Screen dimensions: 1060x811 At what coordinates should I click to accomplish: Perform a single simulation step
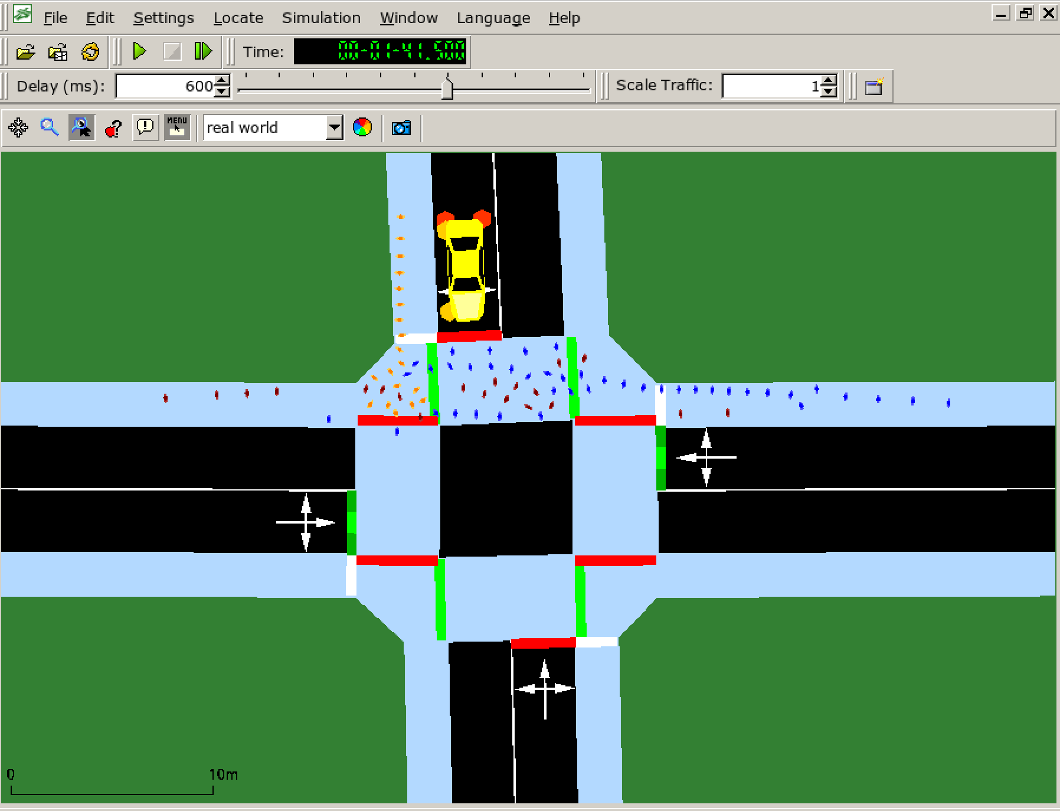[x=202, y=51]
